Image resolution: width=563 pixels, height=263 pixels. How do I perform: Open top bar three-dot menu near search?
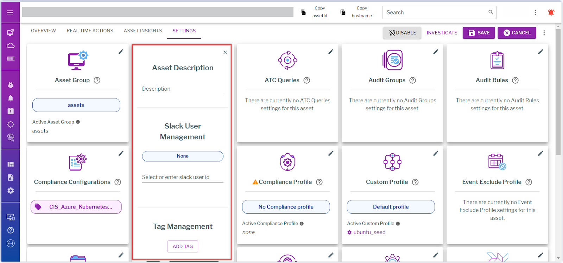(535, 12)
